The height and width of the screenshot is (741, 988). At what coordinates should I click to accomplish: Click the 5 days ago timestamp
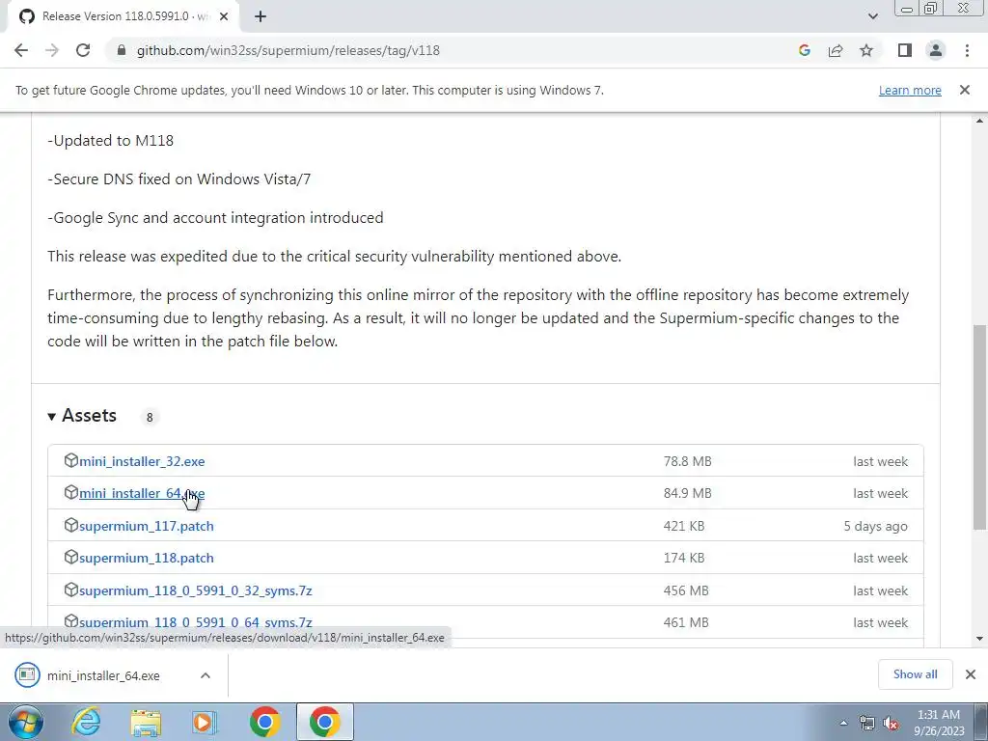point(876,526)
